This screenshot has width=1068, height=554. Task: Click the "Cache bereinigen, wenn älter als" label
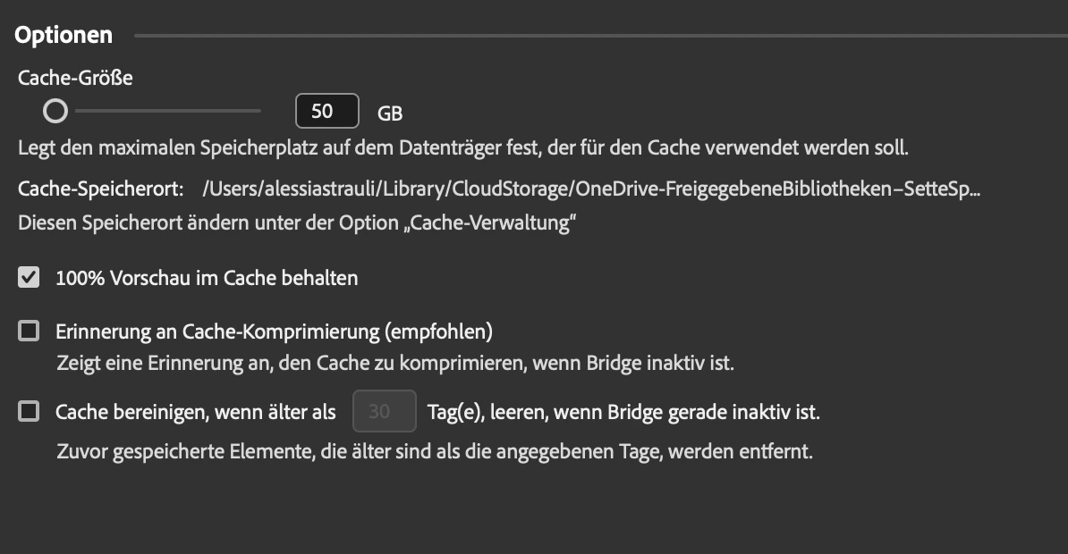196,412
